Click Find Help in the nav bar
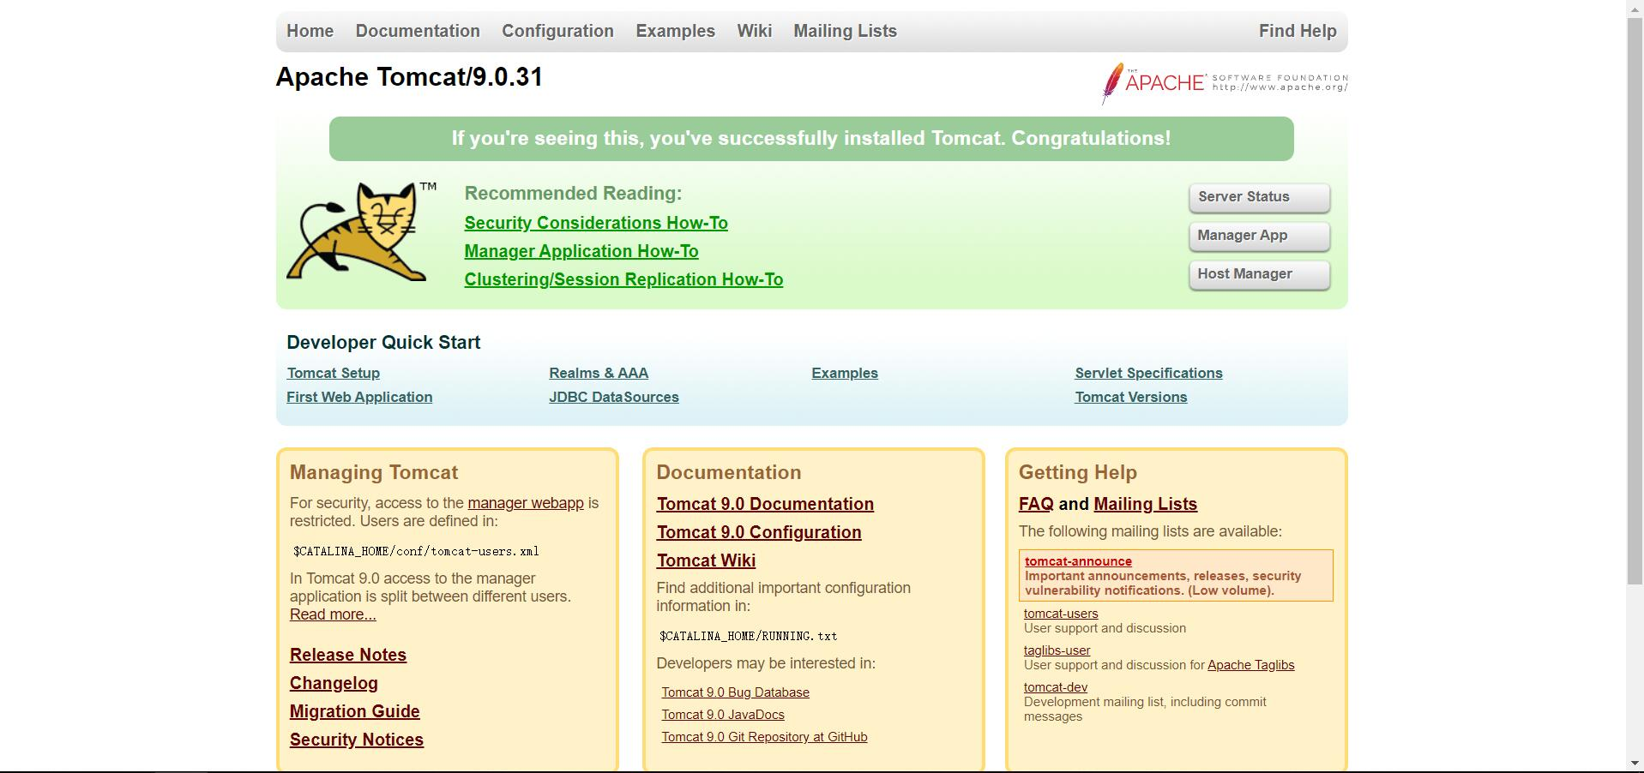 (1298, 31)
